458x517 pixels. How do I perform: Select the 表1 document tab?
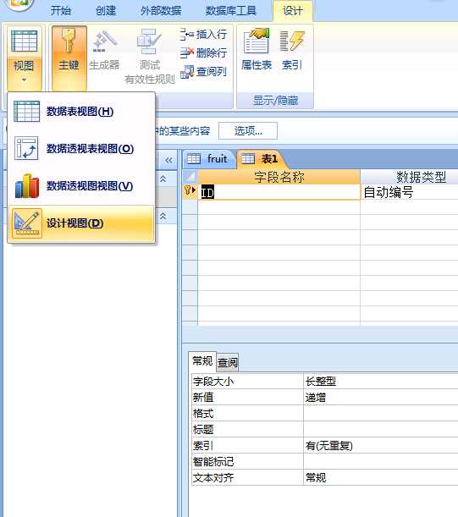point(261,159)
